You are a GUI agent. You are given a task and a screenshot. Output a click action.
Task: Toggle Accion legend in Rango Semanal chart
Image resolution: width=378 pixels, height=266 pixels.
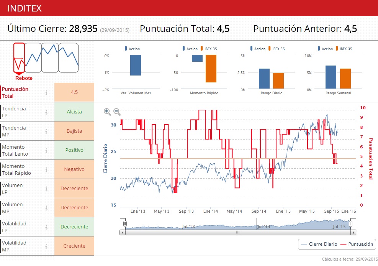pos(325,49)
